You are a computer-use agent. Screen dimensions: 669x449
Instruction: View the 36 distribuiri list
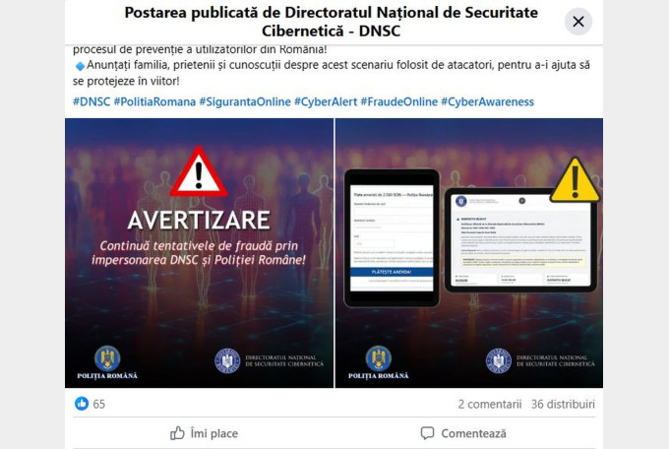coord(563,404)
